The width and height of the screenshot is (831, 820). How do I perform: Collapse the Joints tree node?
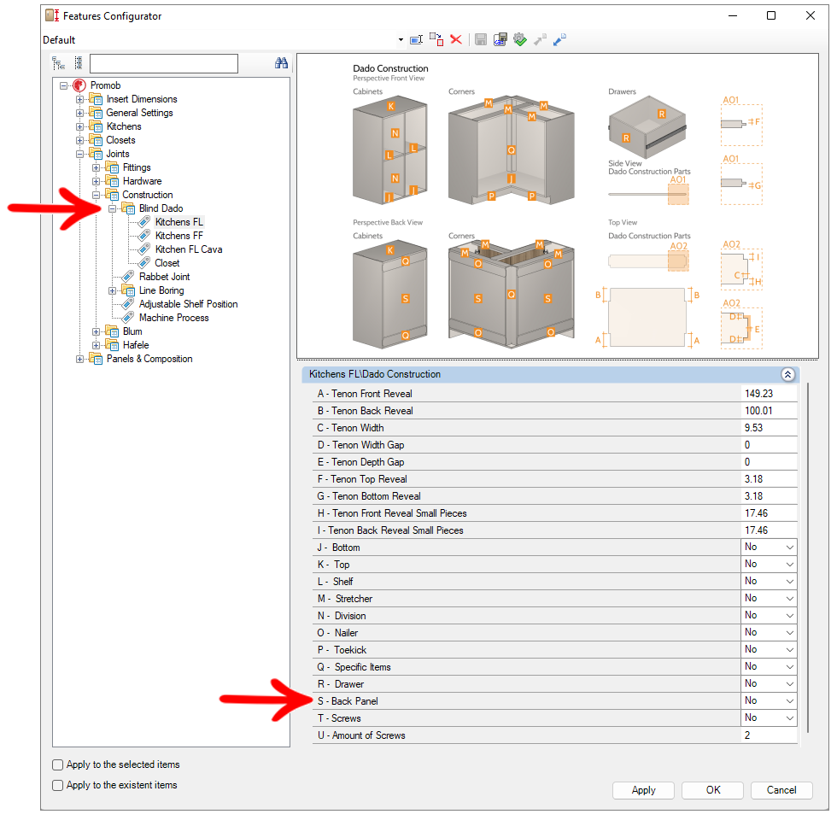[x=79, y=155]
